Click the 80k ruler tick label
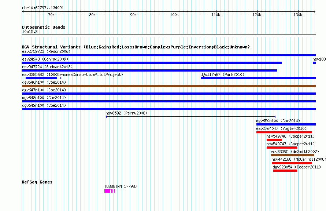The image size is (326, 211). 92,15
